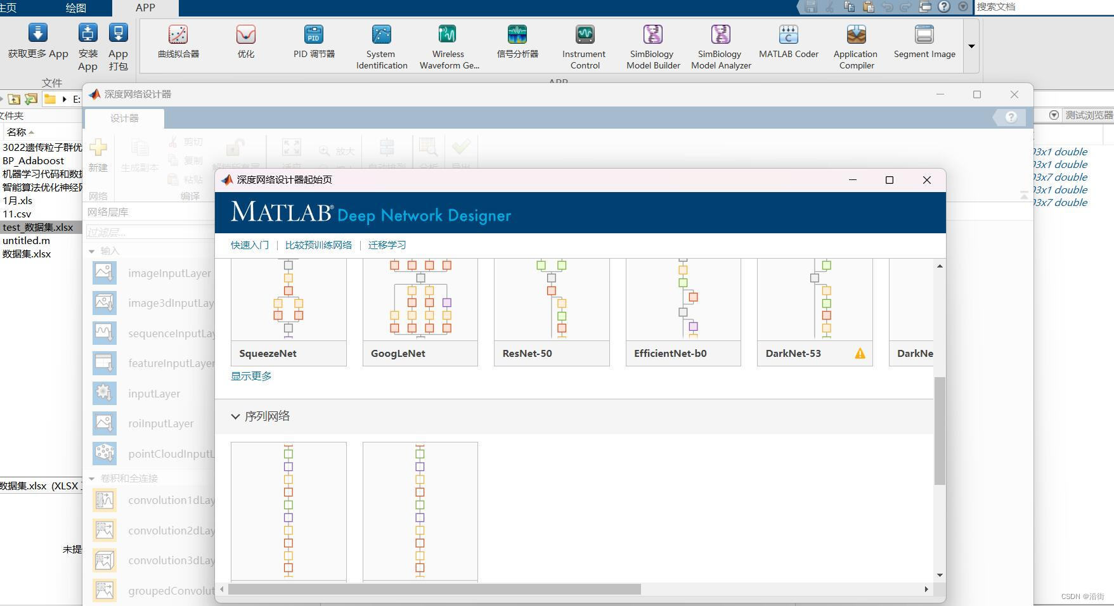Launch the MATLAB Coder app
Viewport: 1114px width, 606px height.
point(788,35)
